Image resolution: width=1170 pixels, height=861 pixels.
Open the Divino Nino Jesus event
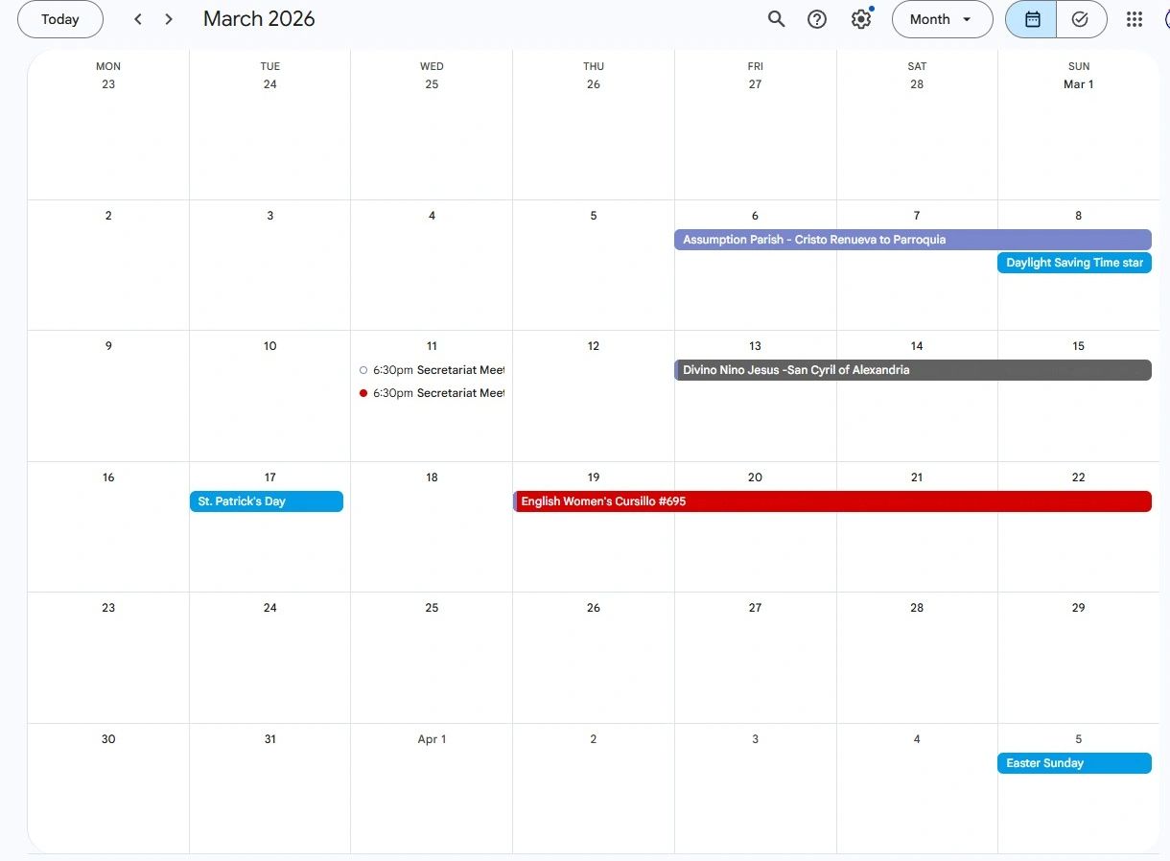click(912, 370)
